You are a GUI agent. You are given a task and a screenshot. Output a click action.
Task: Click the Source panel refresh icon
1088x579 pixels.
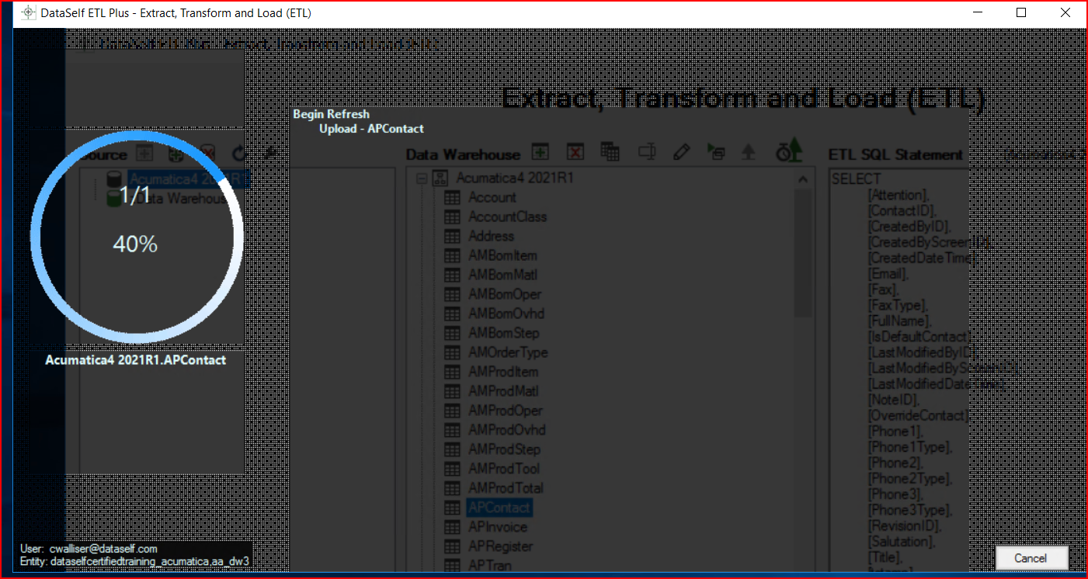click(x=239, y=154)
